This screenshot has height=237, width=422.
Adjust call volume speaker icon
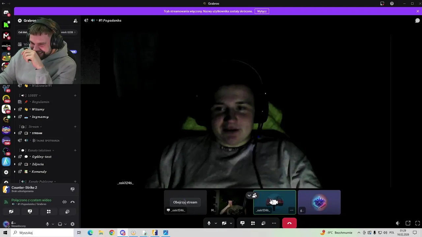[x=398, y=223]
